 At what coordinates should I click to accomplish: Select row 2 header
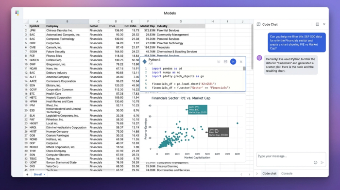pyautogui.click(x=26, y=30)
